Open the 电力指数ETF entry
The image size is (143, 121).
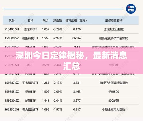coord(30,110)
